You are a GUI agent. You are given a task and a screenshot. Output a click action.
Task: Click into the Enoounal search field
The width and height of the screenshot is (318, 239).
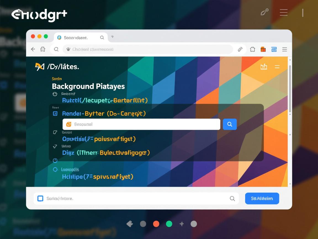(141, 124)
